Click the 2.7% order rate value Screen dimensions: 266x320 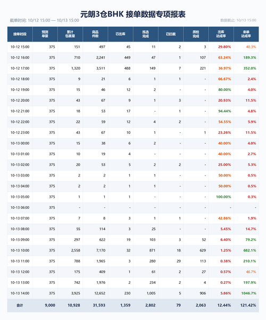[252, 154]
